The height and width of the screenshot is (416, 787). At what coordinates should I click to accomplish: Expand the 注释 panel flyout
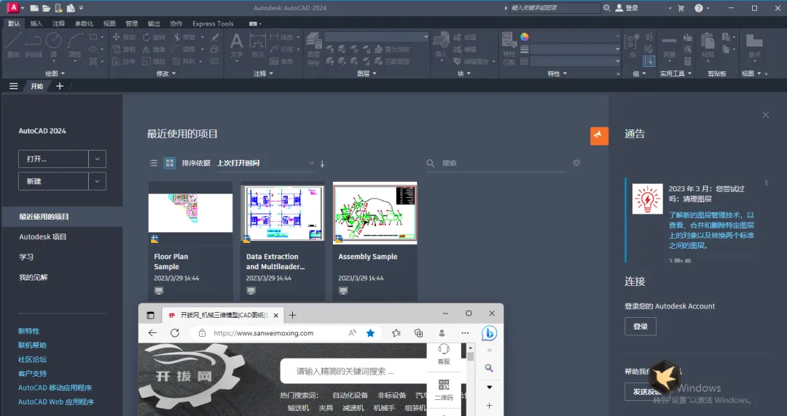coord(264,73)
